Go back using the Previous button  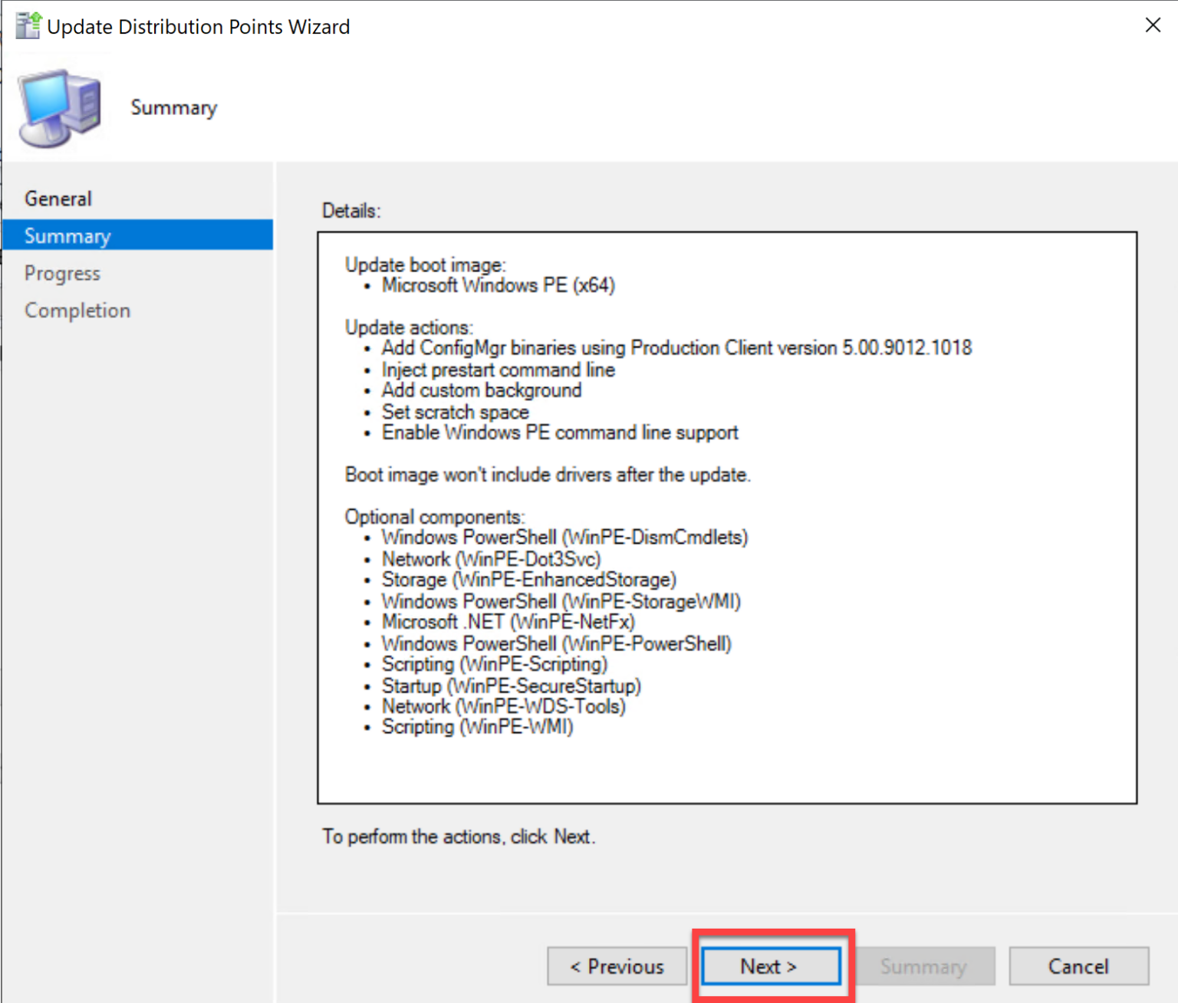pos(617,966)
